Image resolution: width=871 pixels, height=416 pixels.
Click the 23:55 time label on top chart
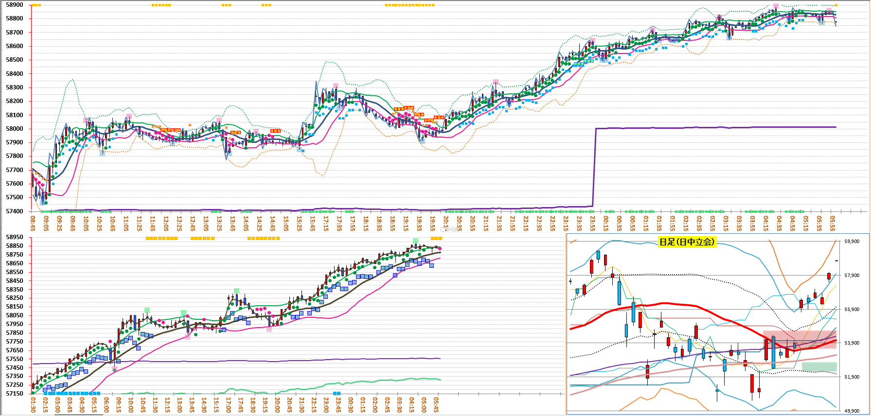[x=592, y=224]
